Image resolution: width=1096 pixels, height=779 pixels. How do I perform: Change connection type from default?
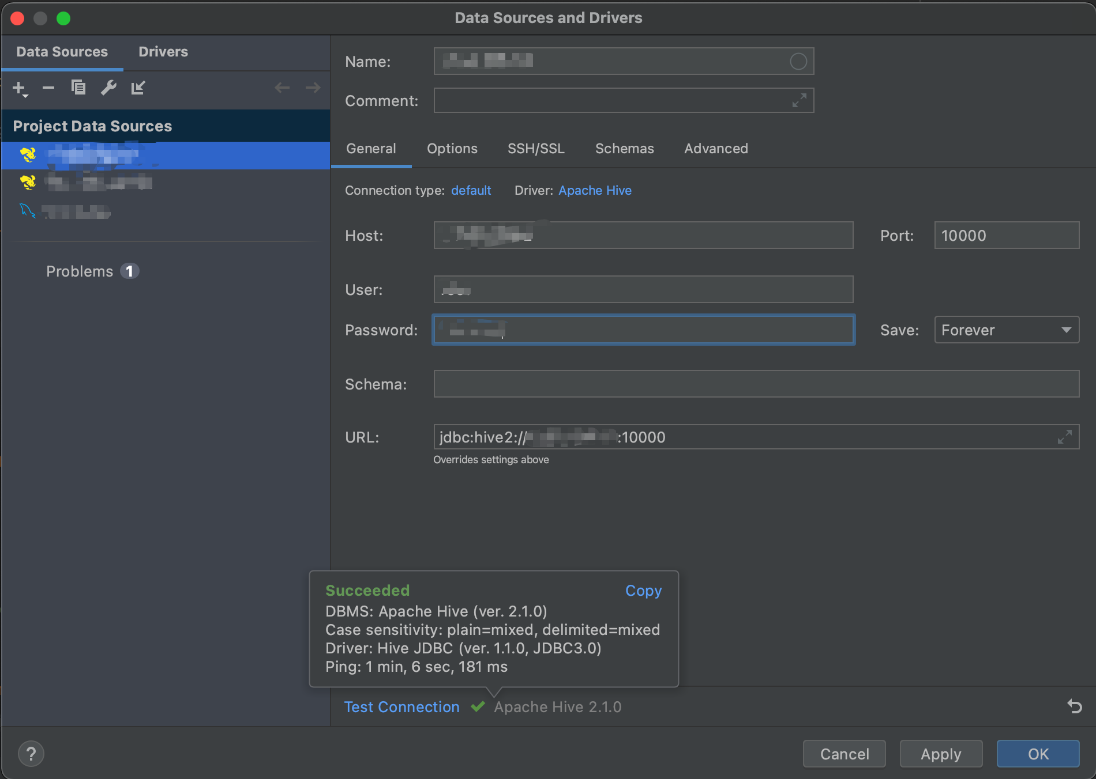(471, 190)
